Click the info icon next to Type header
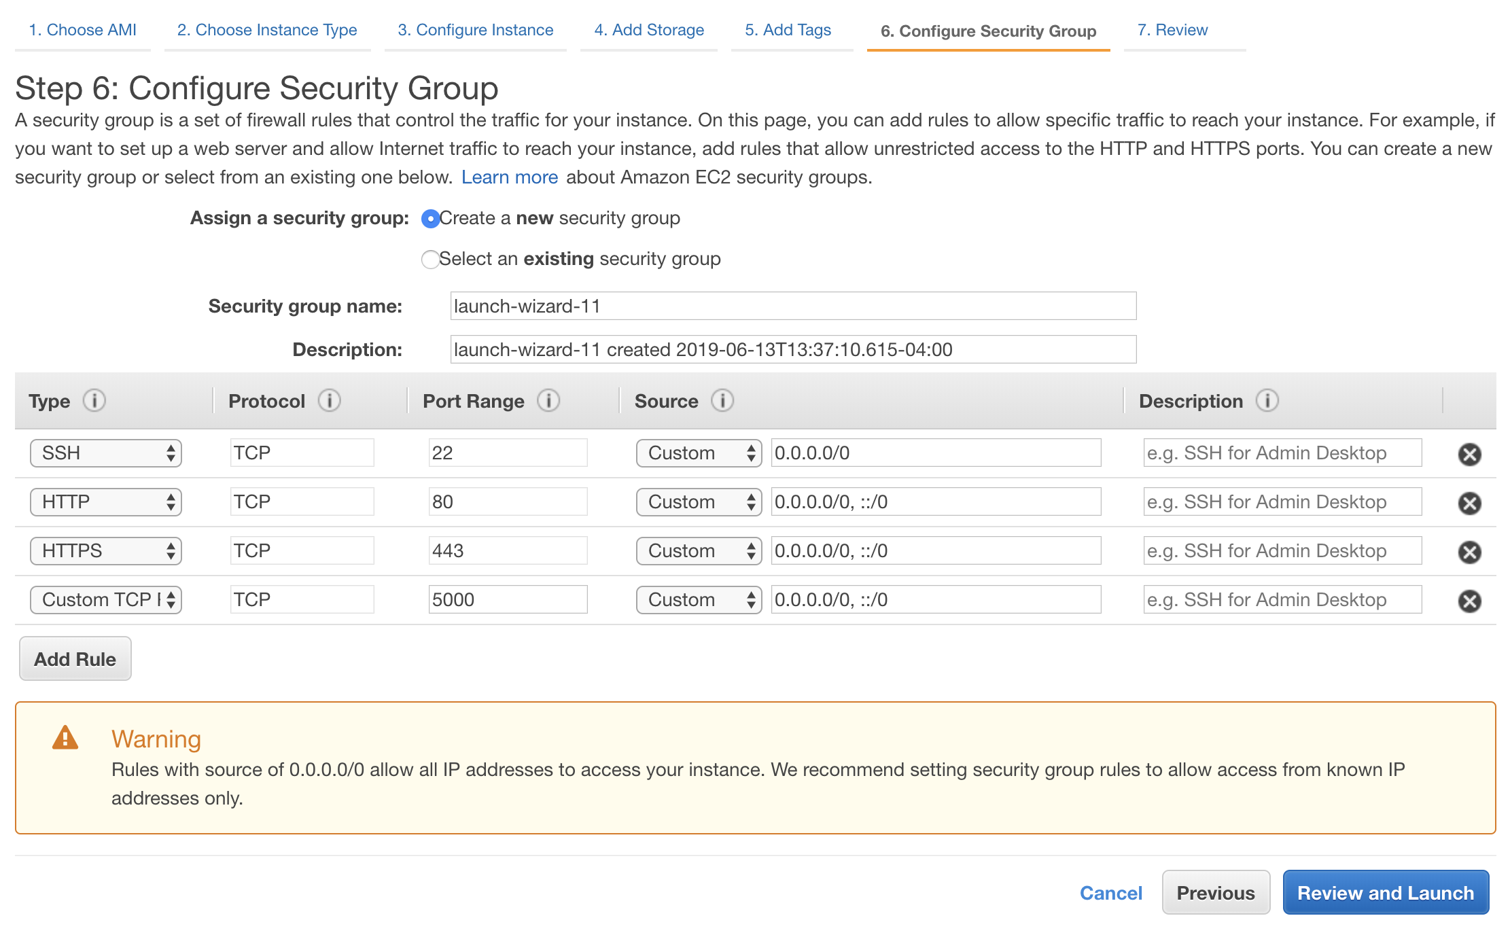The width and height of the screenshot is (1510, 935). 95,401
